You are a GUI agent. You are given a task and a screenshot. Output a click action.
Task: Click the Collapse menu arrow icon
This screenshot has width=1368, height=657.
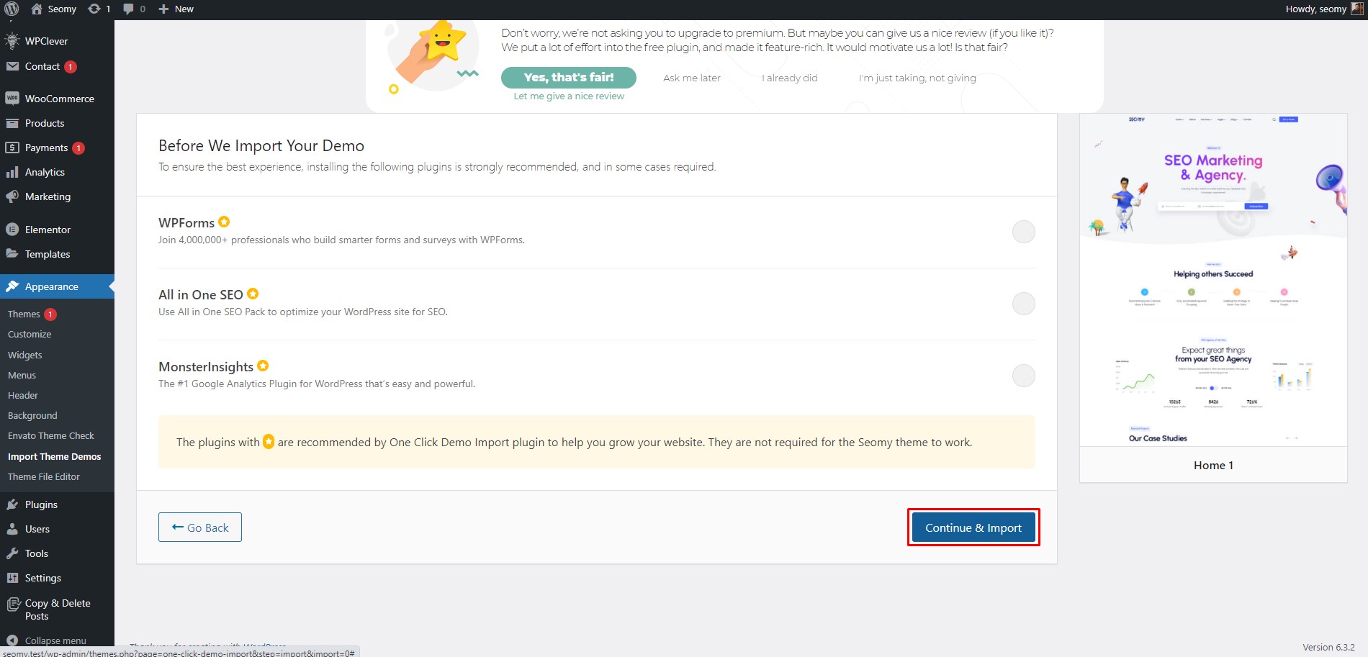pyautogui.click(x=12, y=640)
